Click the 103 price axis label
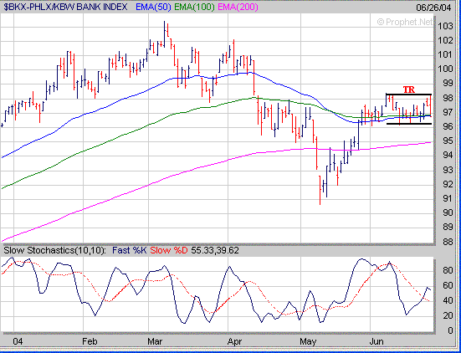Viewport: 461px width, 353px height. pos(444,26)
